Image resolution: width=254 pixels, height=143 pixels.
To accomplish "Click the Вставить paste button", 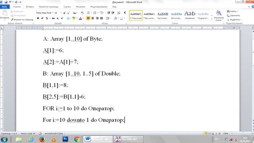I will (5, 15).
